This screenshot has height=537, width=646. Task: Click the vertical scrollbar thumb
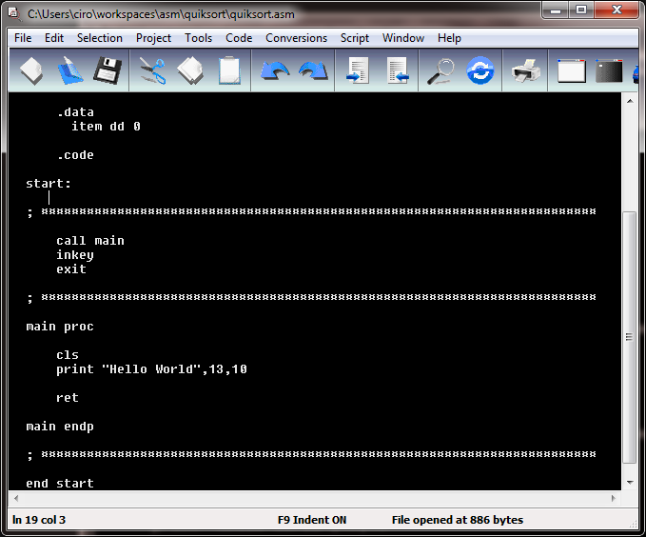point(630,337)
